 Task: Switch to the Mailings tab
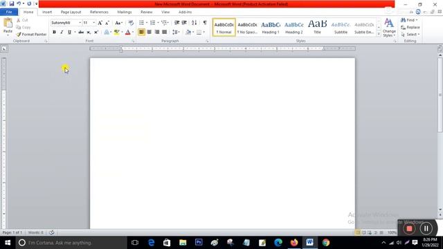[x=125, y=12]
